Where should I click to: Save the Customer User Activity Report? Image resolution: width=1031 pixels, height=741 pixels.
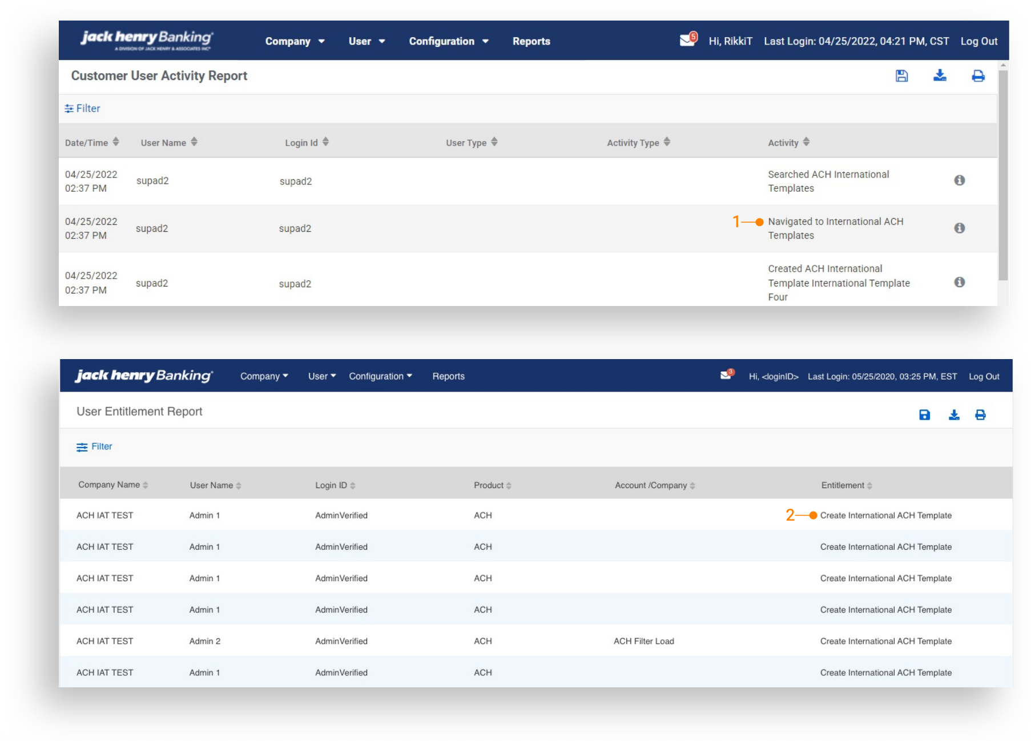coord(901,76)
